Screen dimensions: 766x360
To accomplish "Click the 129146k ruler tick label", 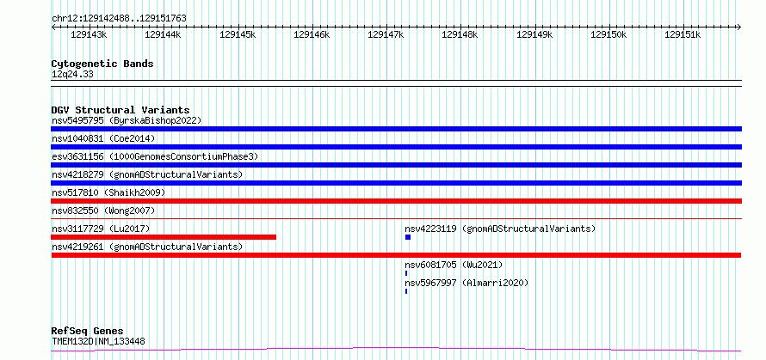I will tap(312, 34).
